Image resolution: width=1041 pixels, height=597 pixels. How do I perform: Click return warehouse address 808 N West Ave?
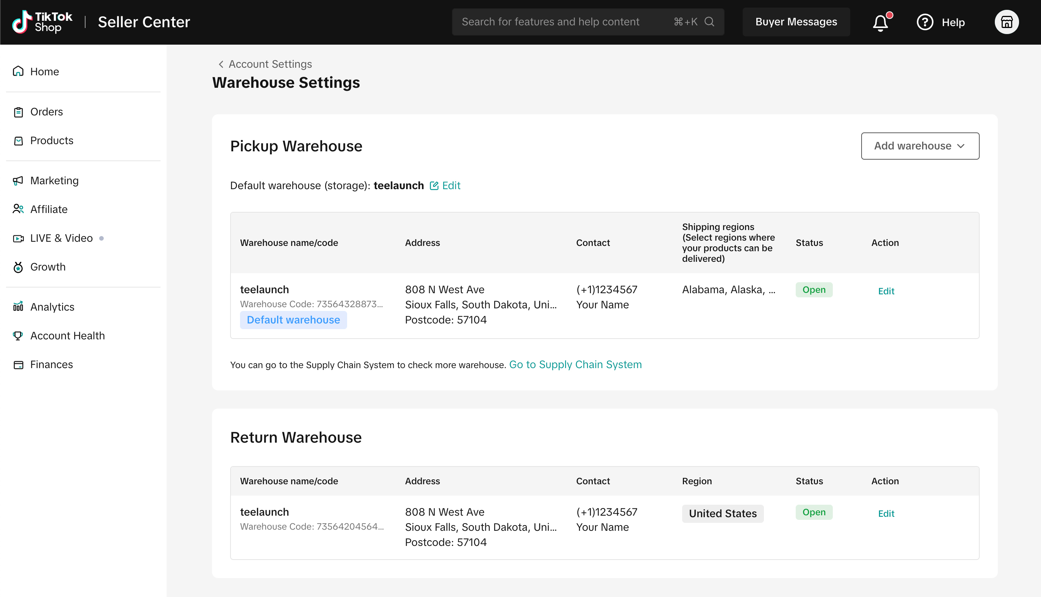(x=445, y=512)
